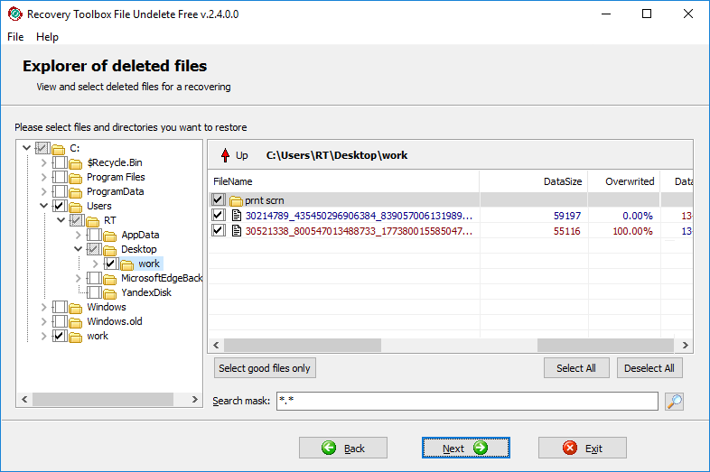
Task: Click the RT folder icon
Action: [93, 221]
